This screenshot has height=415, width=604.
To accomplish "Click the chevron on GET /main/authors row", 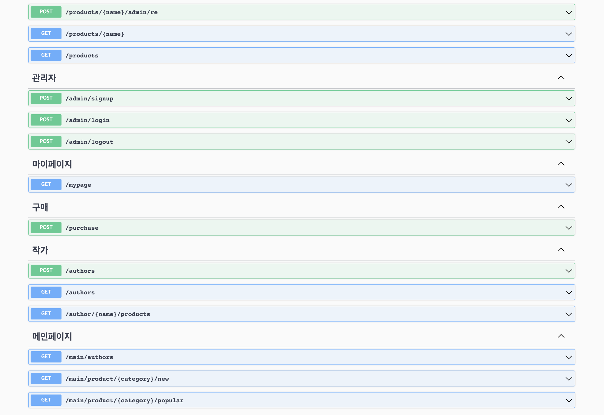I will coord(568,357).
